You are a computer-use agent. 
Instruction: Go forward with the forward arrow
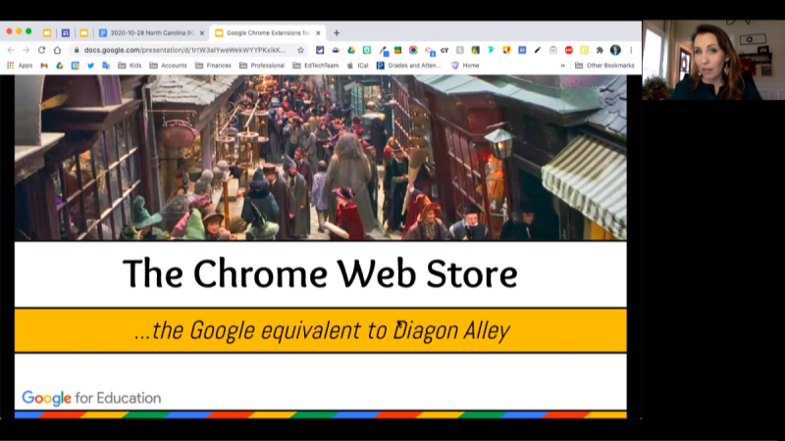click(26, 50)
